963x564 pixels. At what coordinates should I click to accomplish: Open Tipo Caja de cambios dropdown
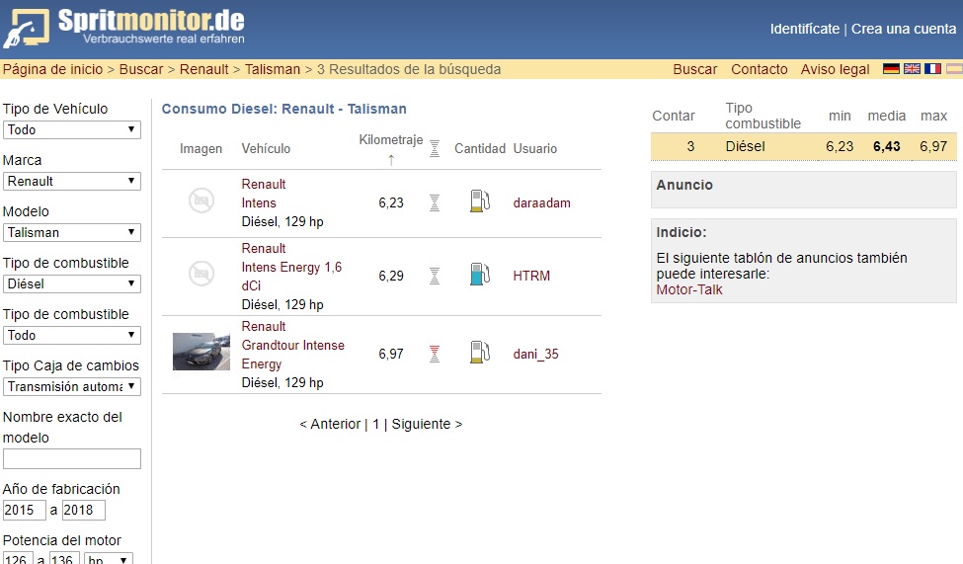tap(72, 386)
